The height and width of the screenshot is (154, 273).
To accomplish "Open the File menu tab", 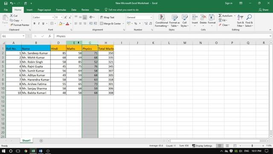I will 6,10.
